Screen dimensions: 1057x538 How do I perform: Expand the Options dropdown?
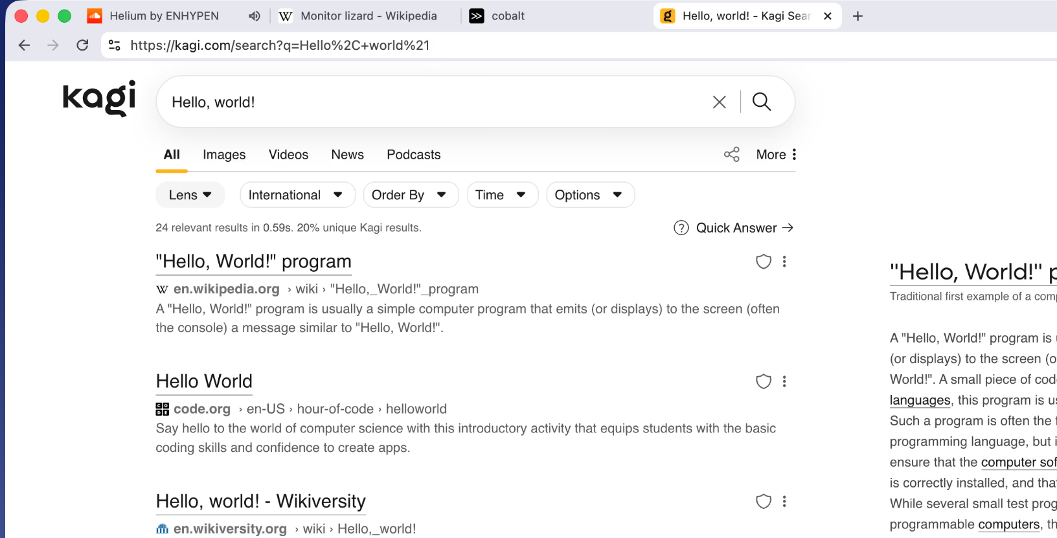tap(590, 195)
